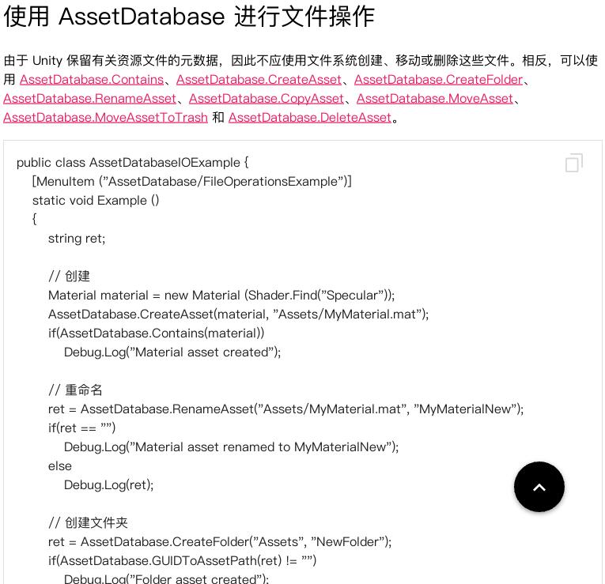The width and height of the screenshot is (605, 584).
Task: Click the "ret = AssetDatabase.CreateFolder" code line
Action: tap(220, 542)
